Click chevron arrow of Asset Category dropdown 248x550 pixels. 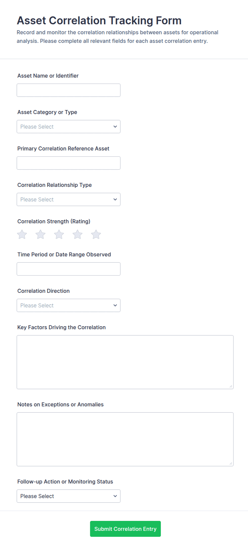115,127
